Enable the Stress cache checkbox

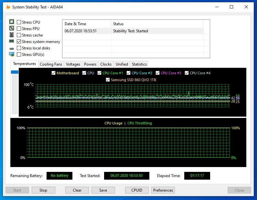tap(19, 35)
